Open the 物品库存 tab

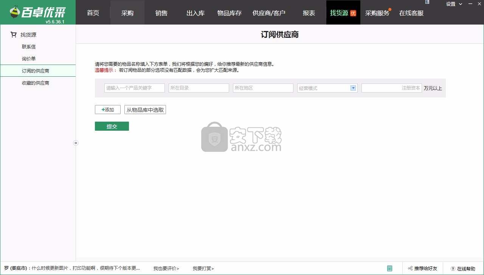[x=230, y=13]
